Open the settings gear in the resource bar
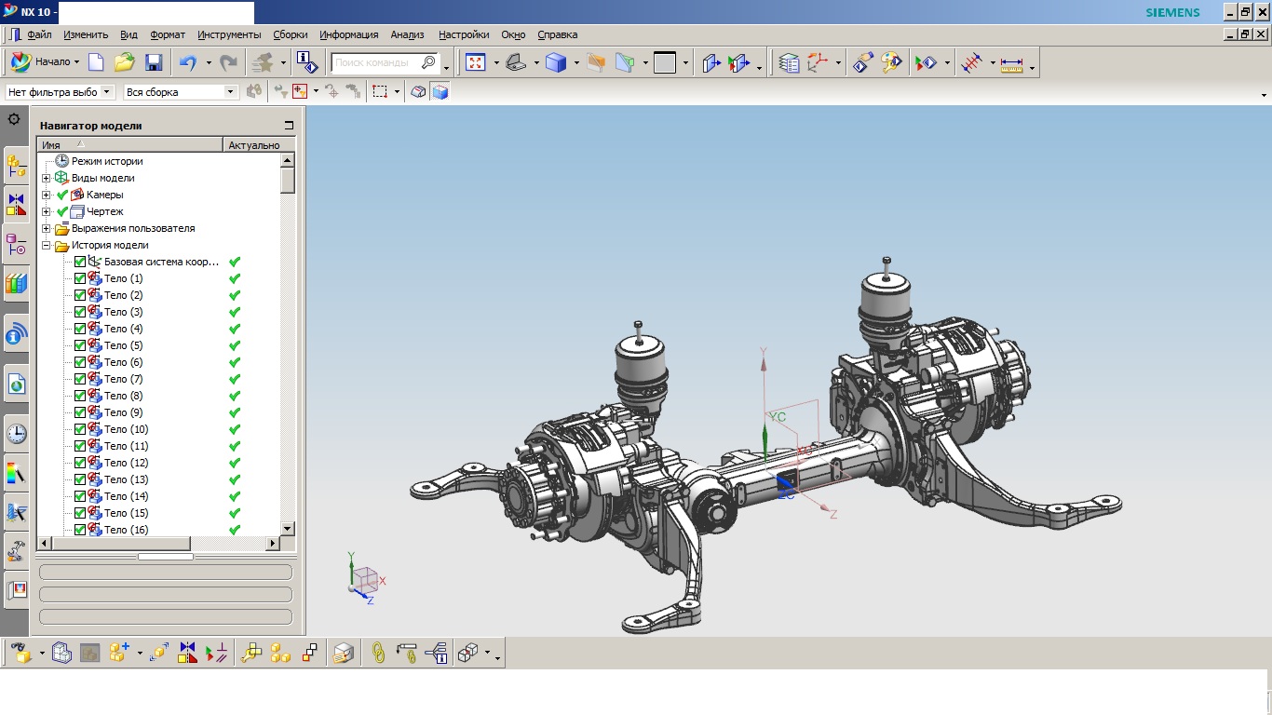The width and height of the screenshot is (1272, 715). coord(14,119)
